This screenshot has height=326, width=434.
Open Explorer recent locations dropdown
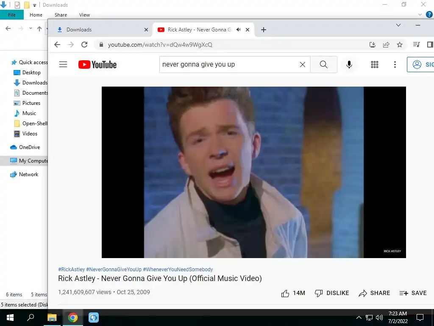[x=31, y=28]
